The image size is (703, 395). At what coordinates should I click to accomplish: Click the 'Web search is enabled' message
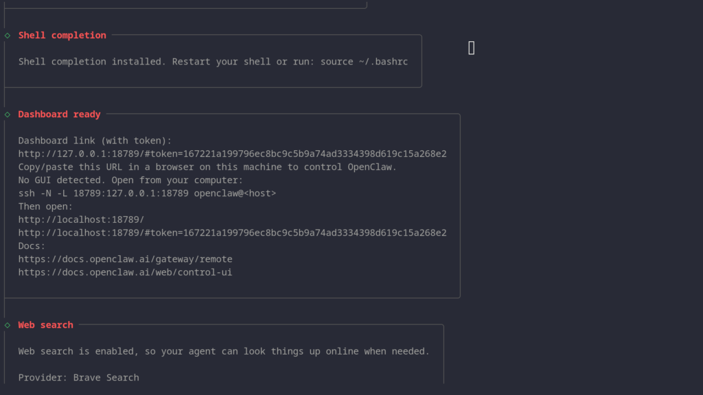[224, 351]
